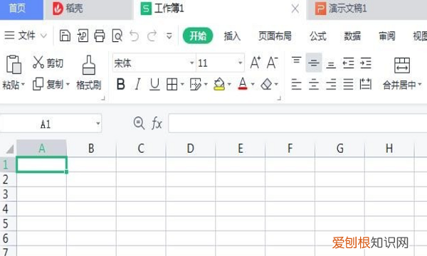
Task: Center text horizontally
Action: tap(314, 85)
